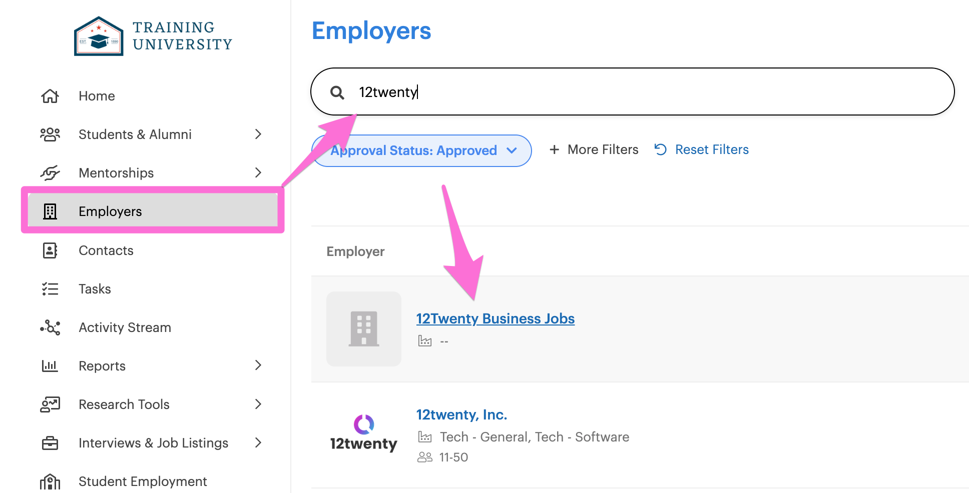Open Student Employment menu item
969x493 pixels.
click(x=143, y=481)
